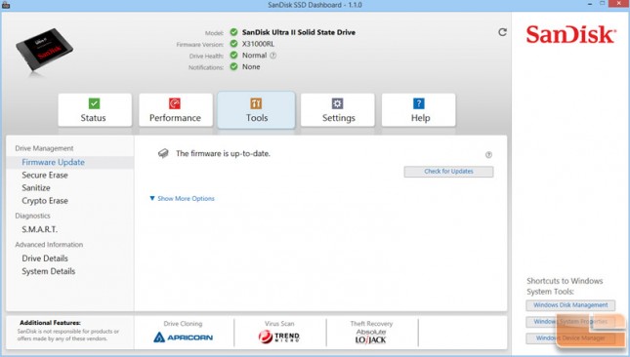Viewport: 630px width, 357px height.
Task: Select Firmware Update in the sidebar
Action: coord(70,163)
